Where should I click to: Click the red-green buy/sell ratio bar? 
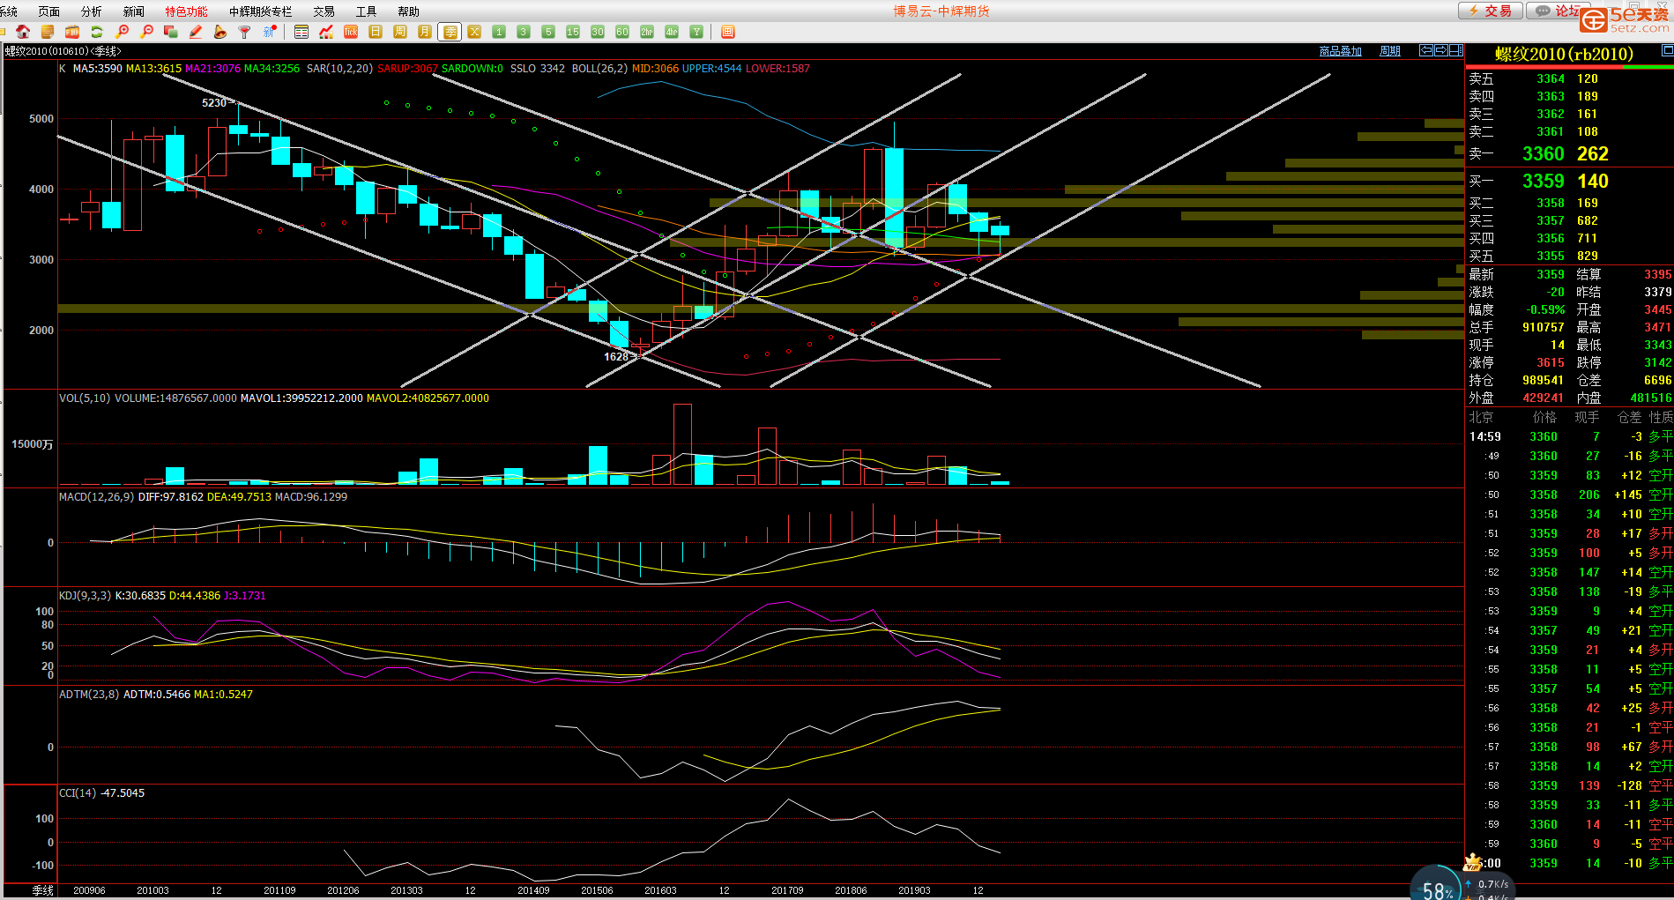point(1569,67)
